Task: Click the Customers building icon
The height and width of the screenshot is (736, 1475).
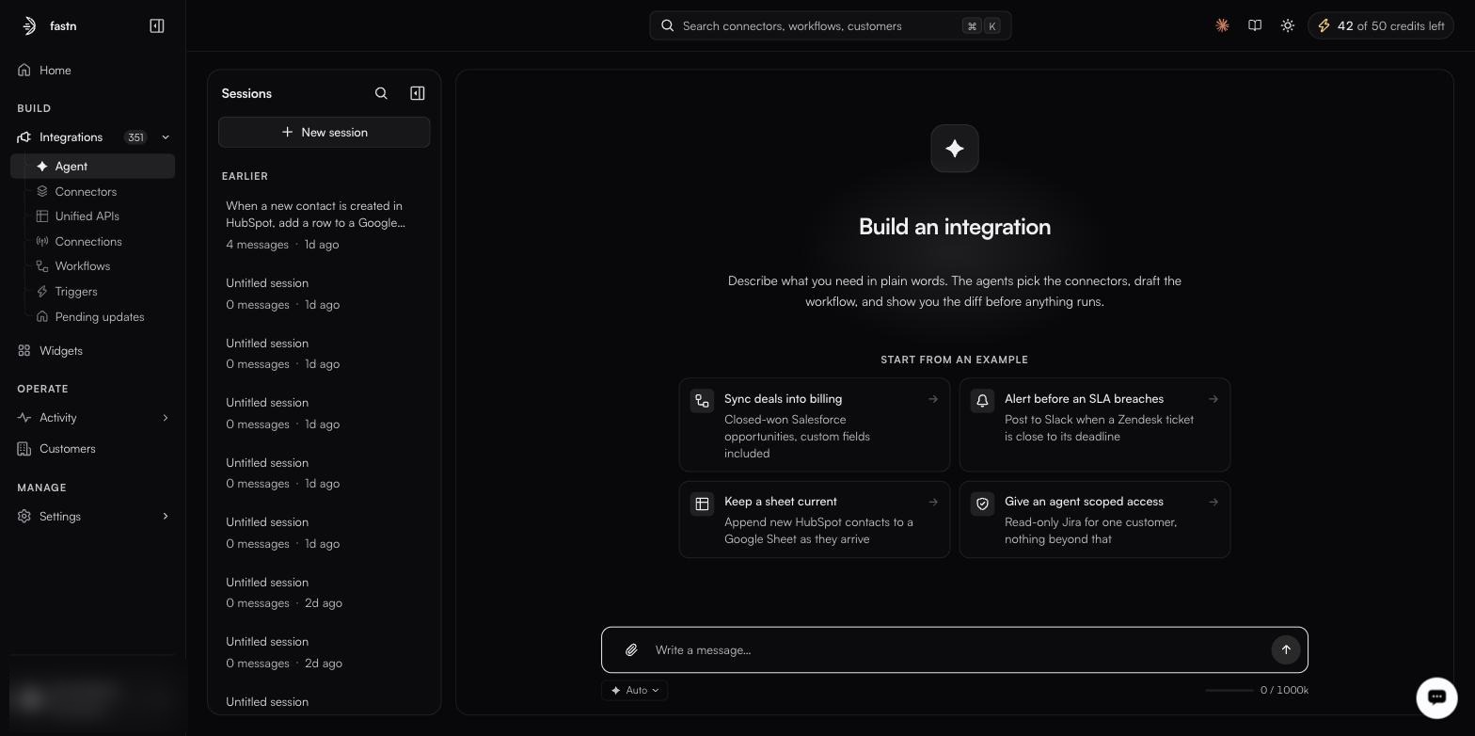Action: tap(24, 448)
